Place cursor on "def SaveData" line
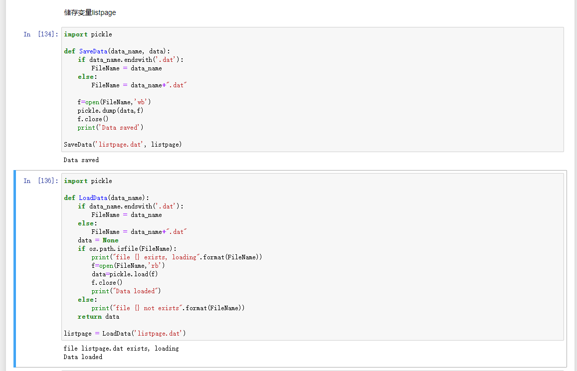This screenshot has width=577, height=371. coord(117,51)
